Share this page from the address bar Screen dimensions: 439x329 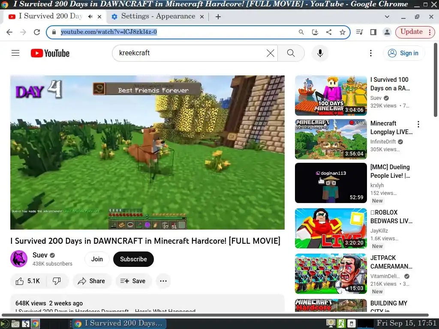point(329,32)
